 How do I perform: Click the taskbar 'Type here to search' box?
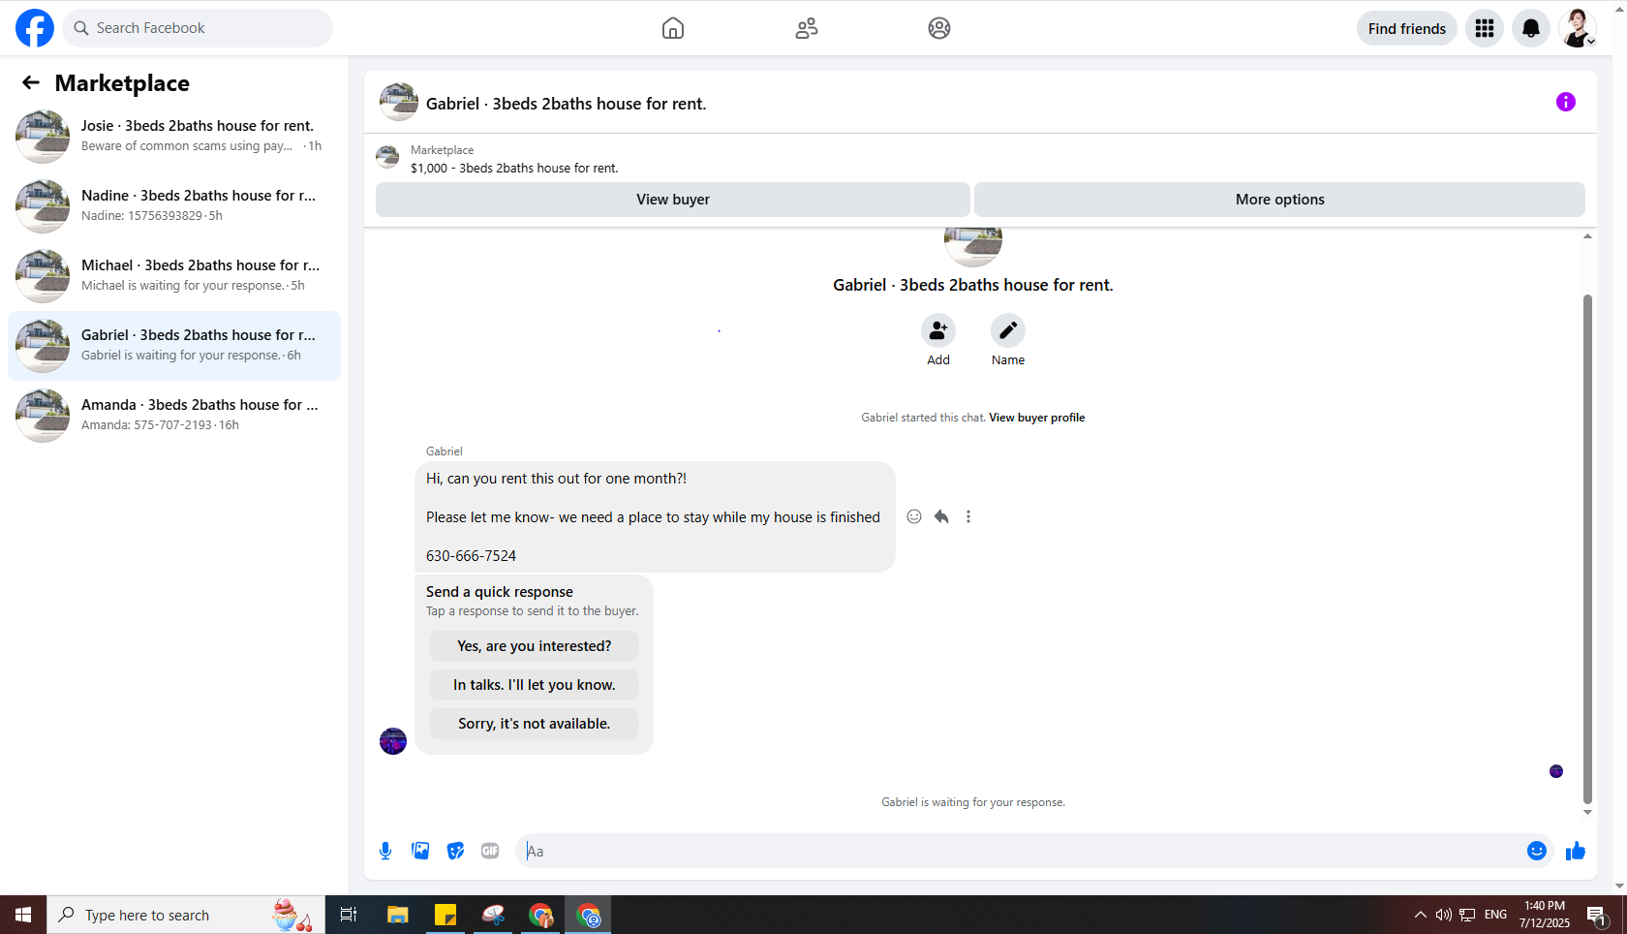pyautogui.click(x=186, y=915)
